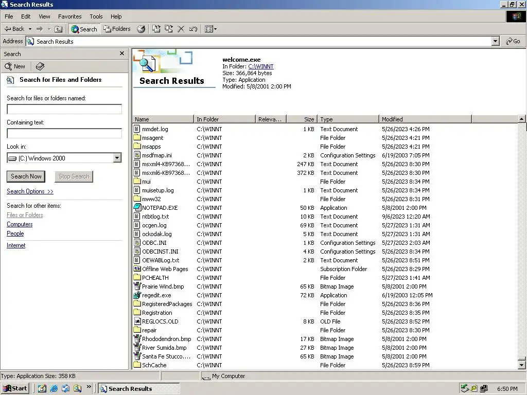This screenshot has height=395, width=527.
Task: Select the Prairie Wind.bmp icon
Action: pyautogui.click(x=137, y=286)
